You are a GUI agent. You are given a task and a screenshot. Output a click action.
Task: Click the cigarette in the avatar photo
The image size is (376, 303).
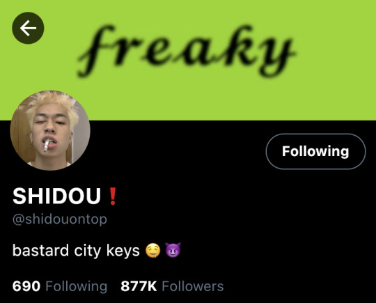(46, 146)
